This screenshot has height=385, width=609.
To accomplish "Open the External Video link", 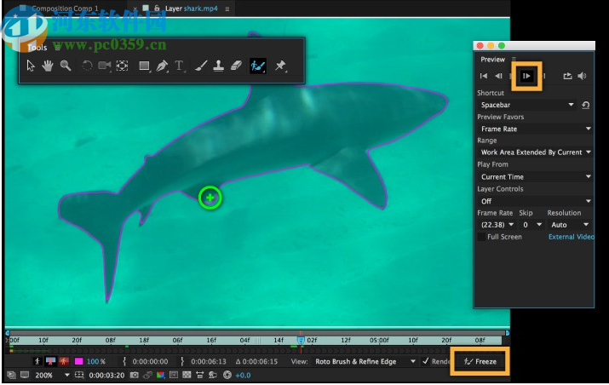I will pos(571,237).
